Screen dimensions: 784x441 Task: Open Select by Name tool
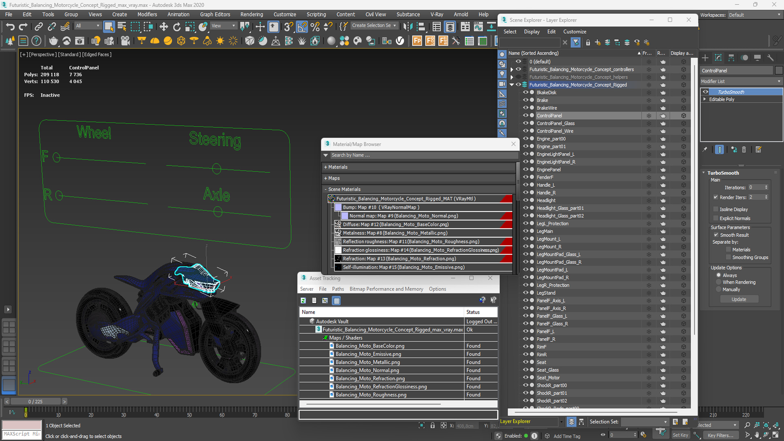(122, 27)
